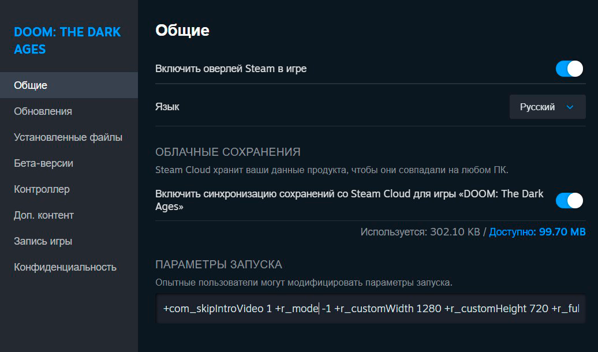This screenshot has width=598, height=352.
Task: Select the Общие sidebar tab
Action: (x=69, y=85)
